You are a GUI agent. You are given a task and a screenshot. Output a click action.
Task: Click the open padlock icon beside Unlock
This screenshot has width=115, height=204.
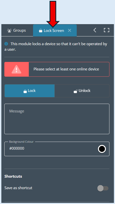click(76, 91)
